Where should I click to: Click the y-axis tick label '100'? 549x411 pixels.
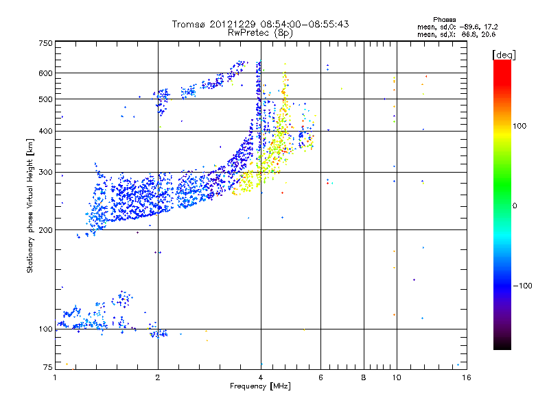(45, 329)
